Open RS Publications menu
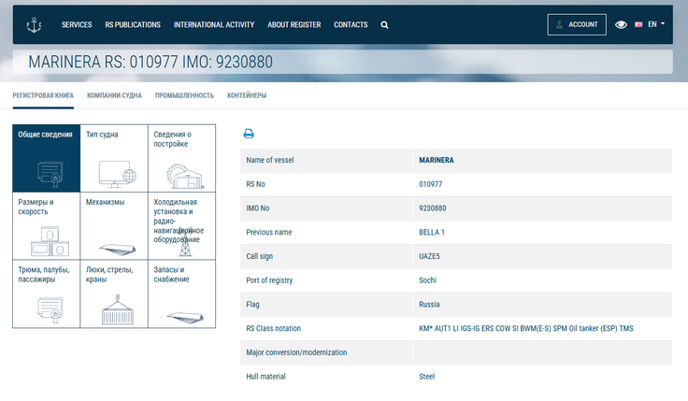The height and width of the screenshot is (401, 688). click(x=133, y=25)
